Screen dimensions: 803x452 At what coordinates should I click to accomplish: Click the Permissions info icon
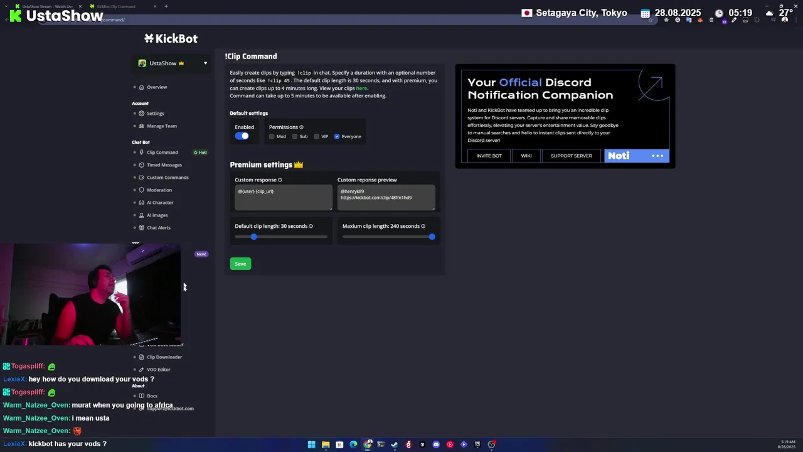point(301,127)
